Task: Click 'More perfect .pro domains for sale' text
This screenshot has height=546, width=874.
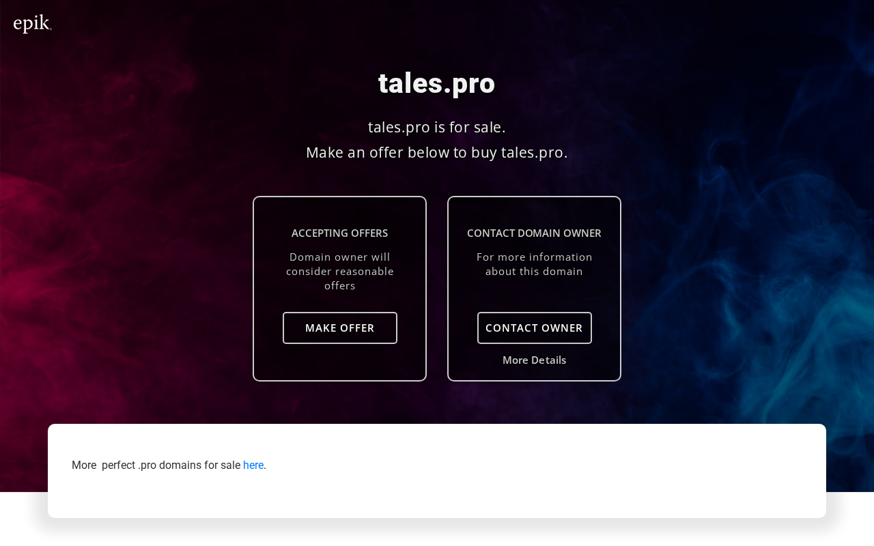Action: pos(156,465)
